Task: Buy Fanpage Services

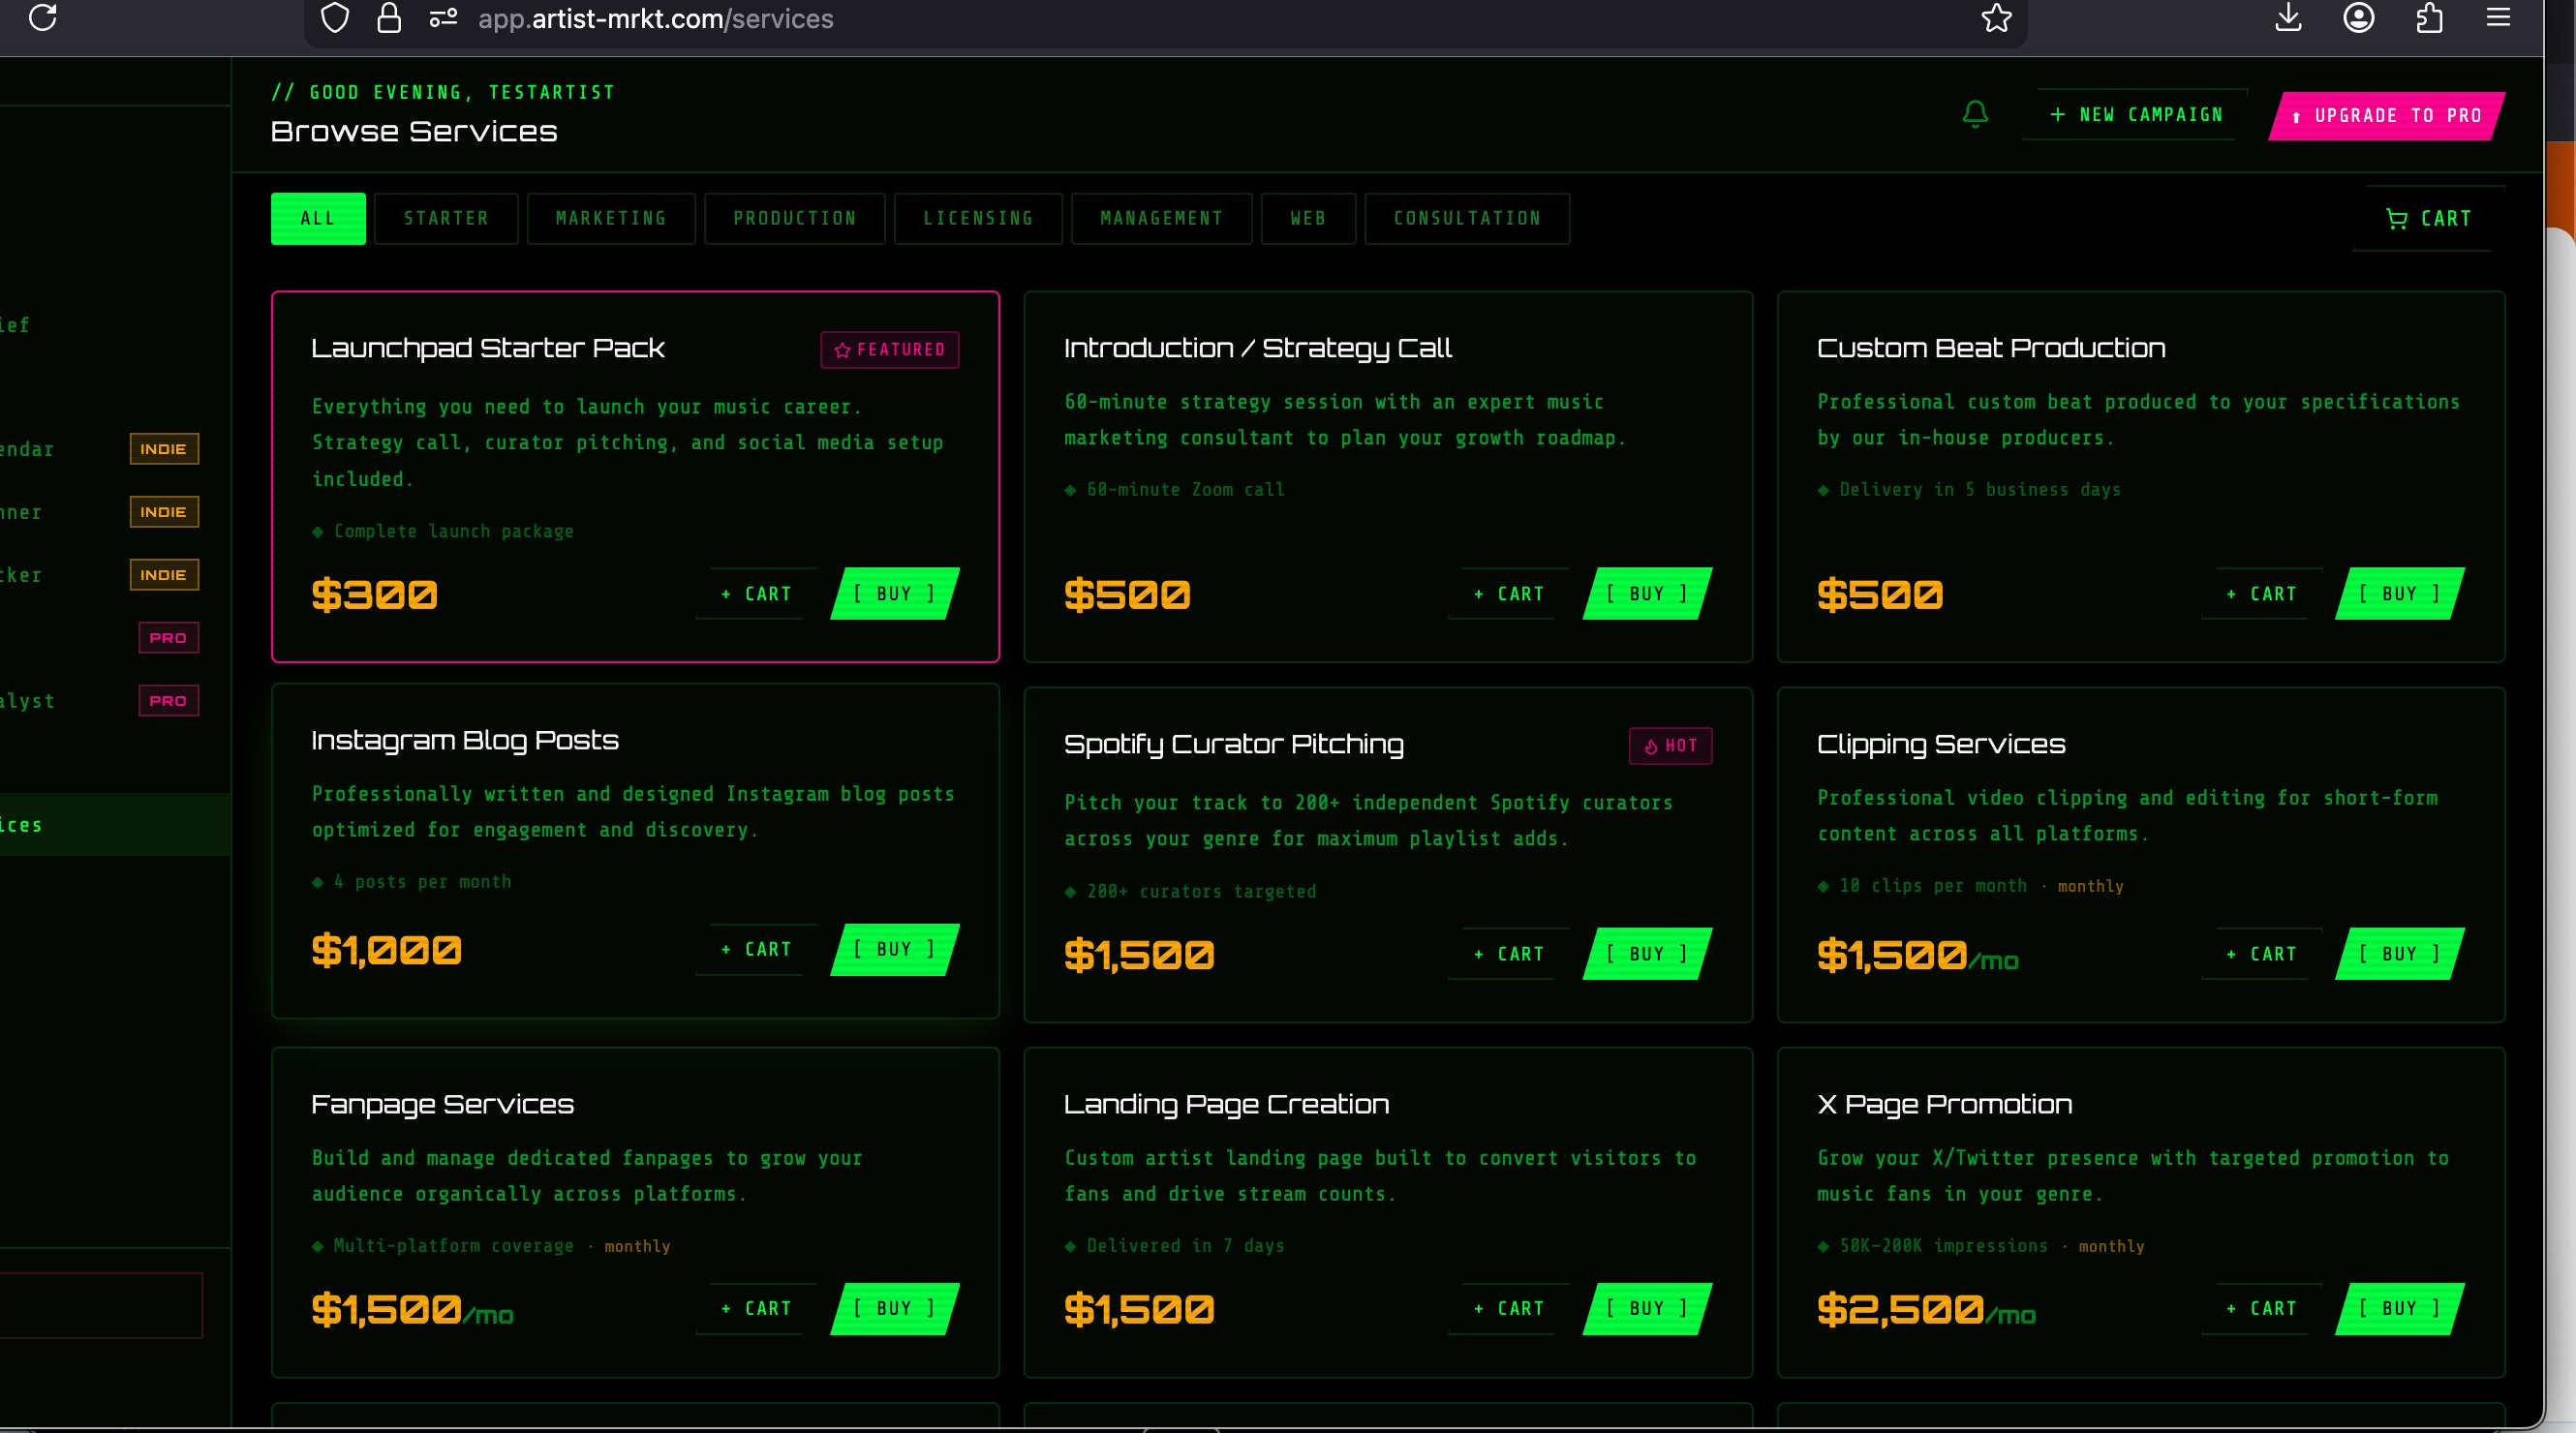Action: (895, 1309)
